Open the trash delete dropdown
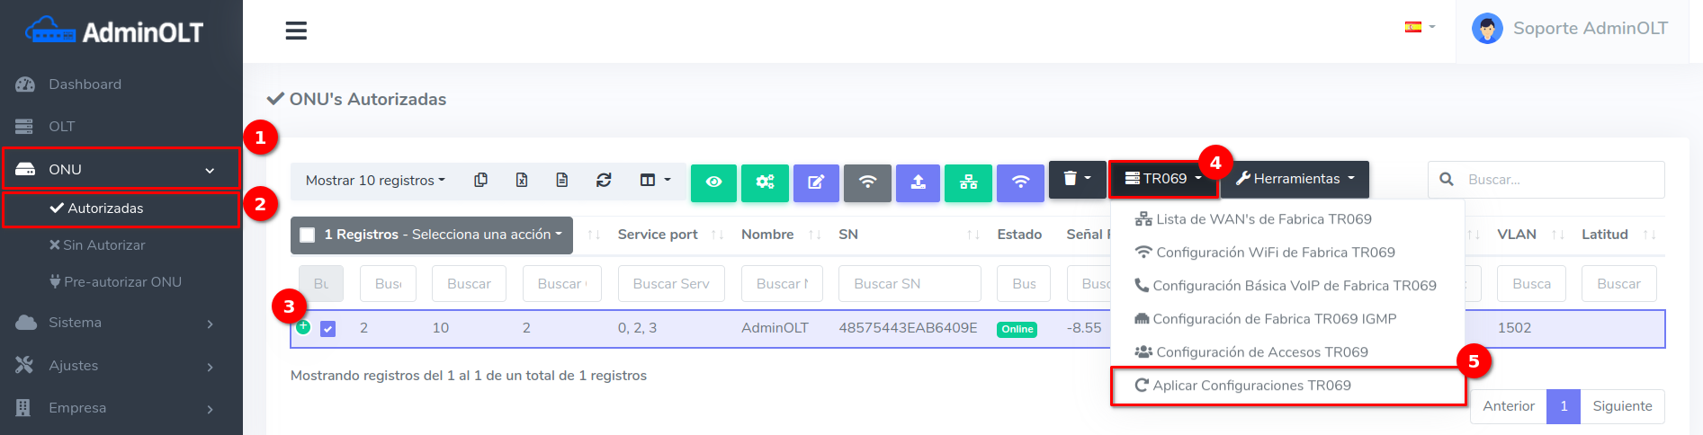 [1076, 179]
